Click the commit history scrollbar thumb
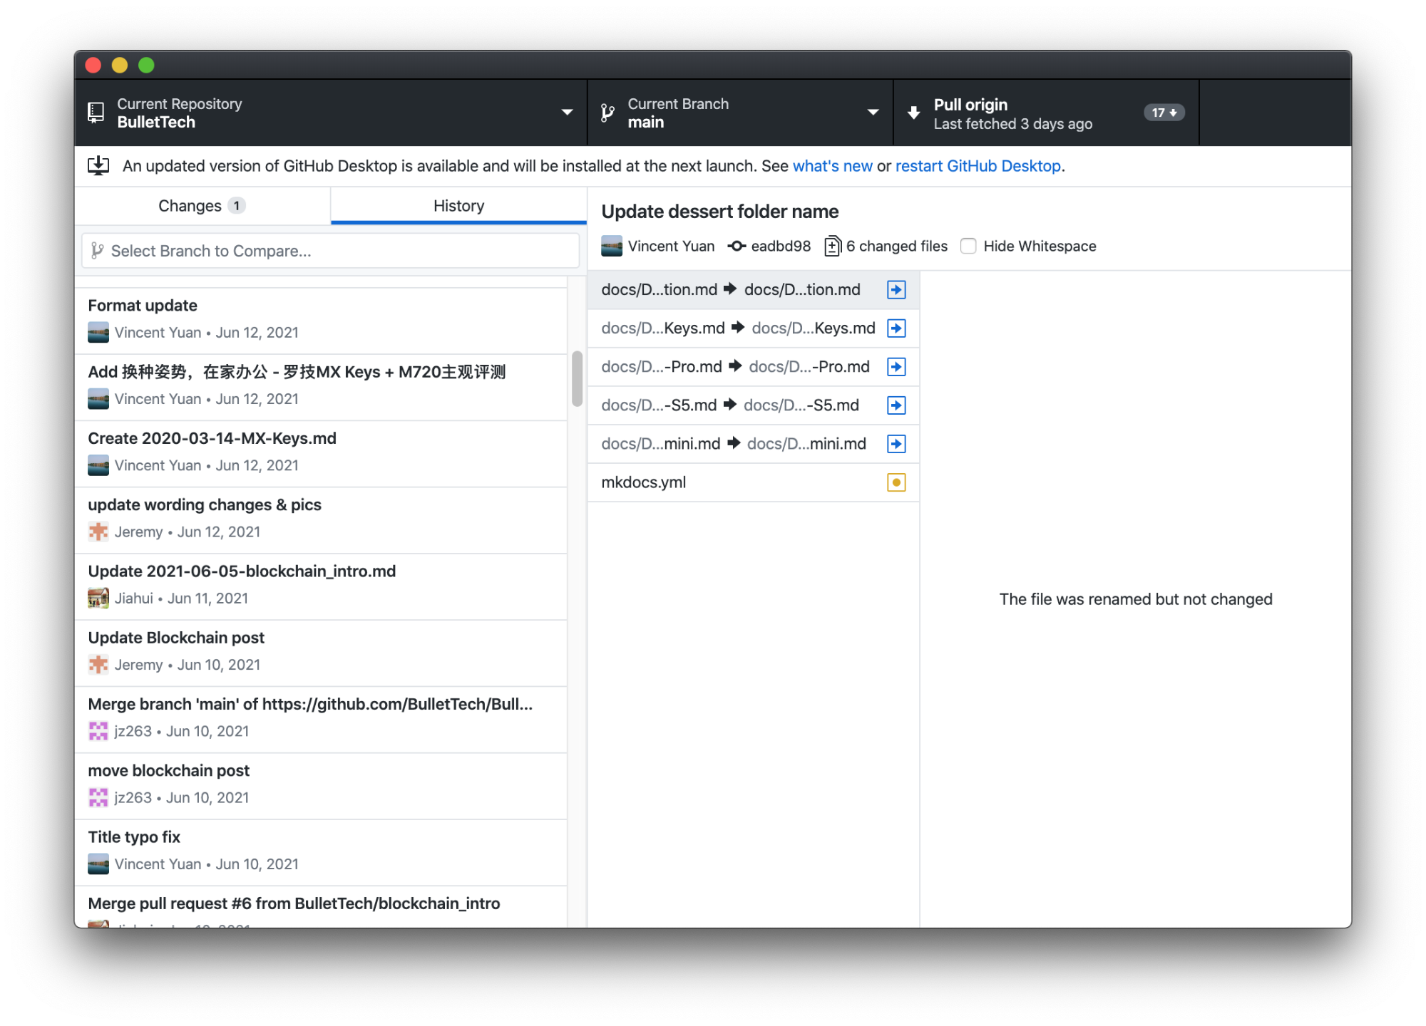Screen dimensions: 1426x1026 (577, 378)
